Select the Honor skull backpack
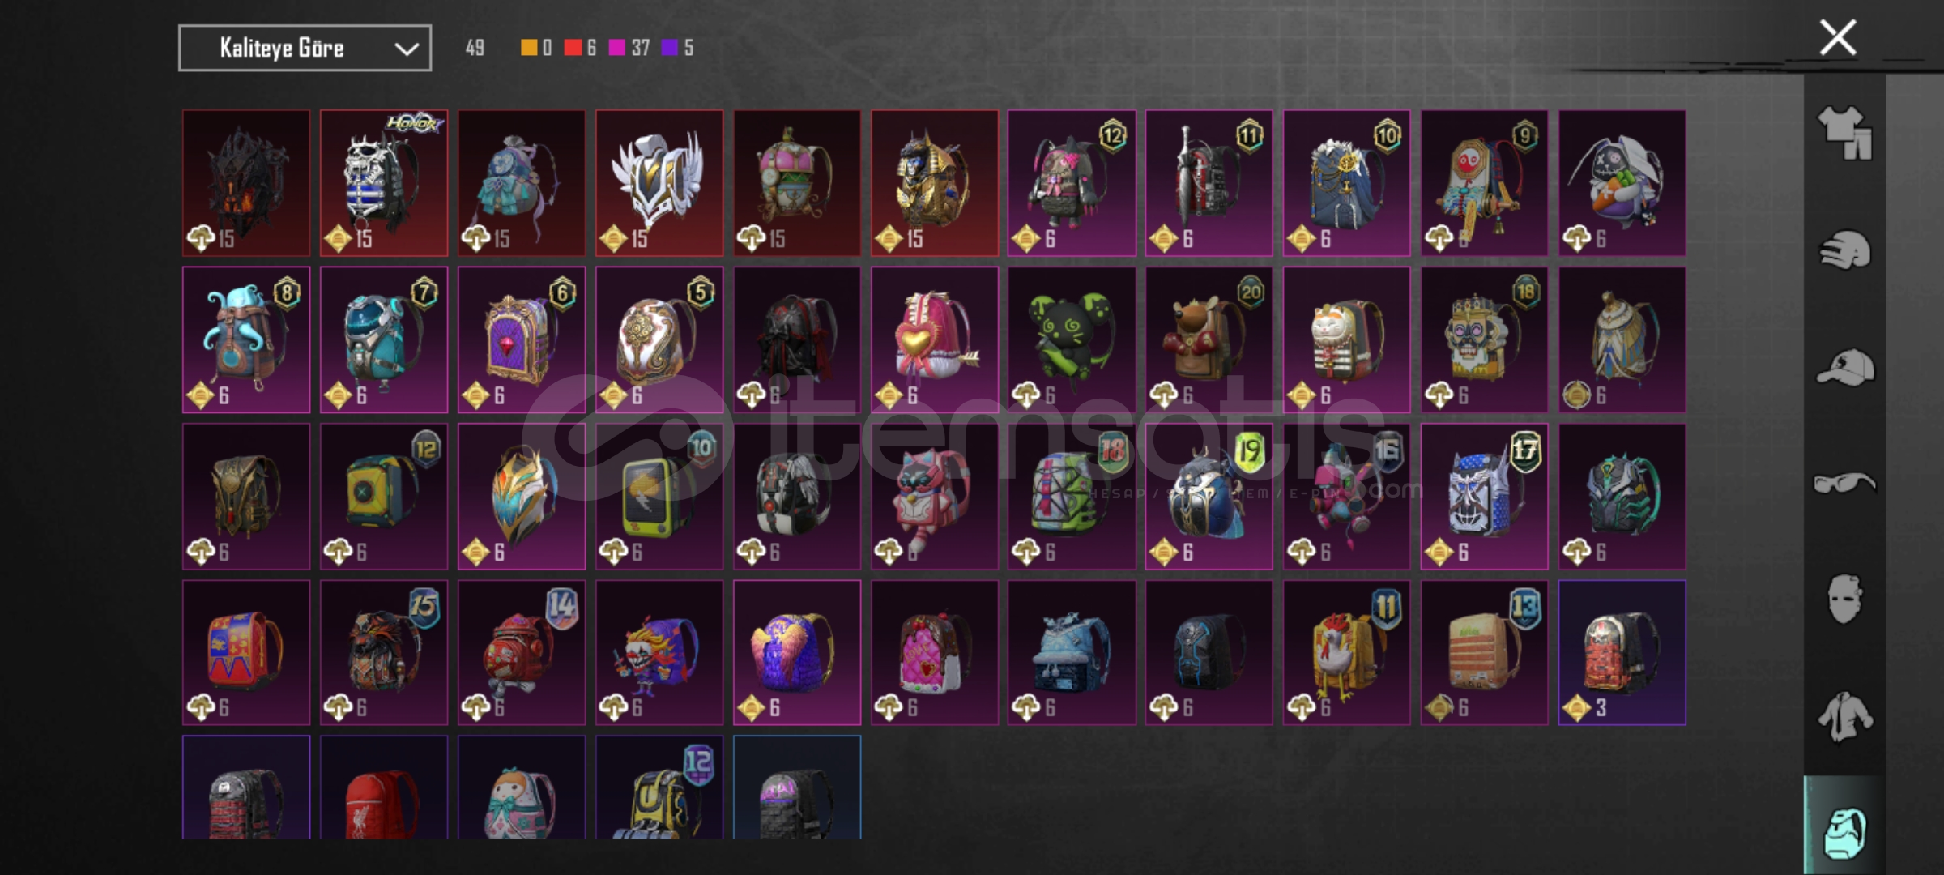Viewport: 1944px width, 875px height. pos(384,183)
